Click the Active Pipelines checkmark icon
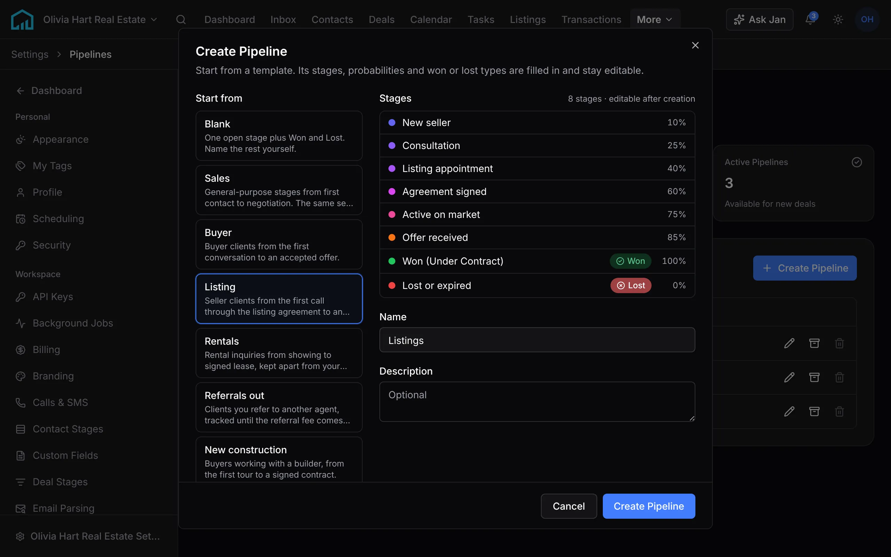This screenshot has height=557, width=891. (x=857, y=162)
